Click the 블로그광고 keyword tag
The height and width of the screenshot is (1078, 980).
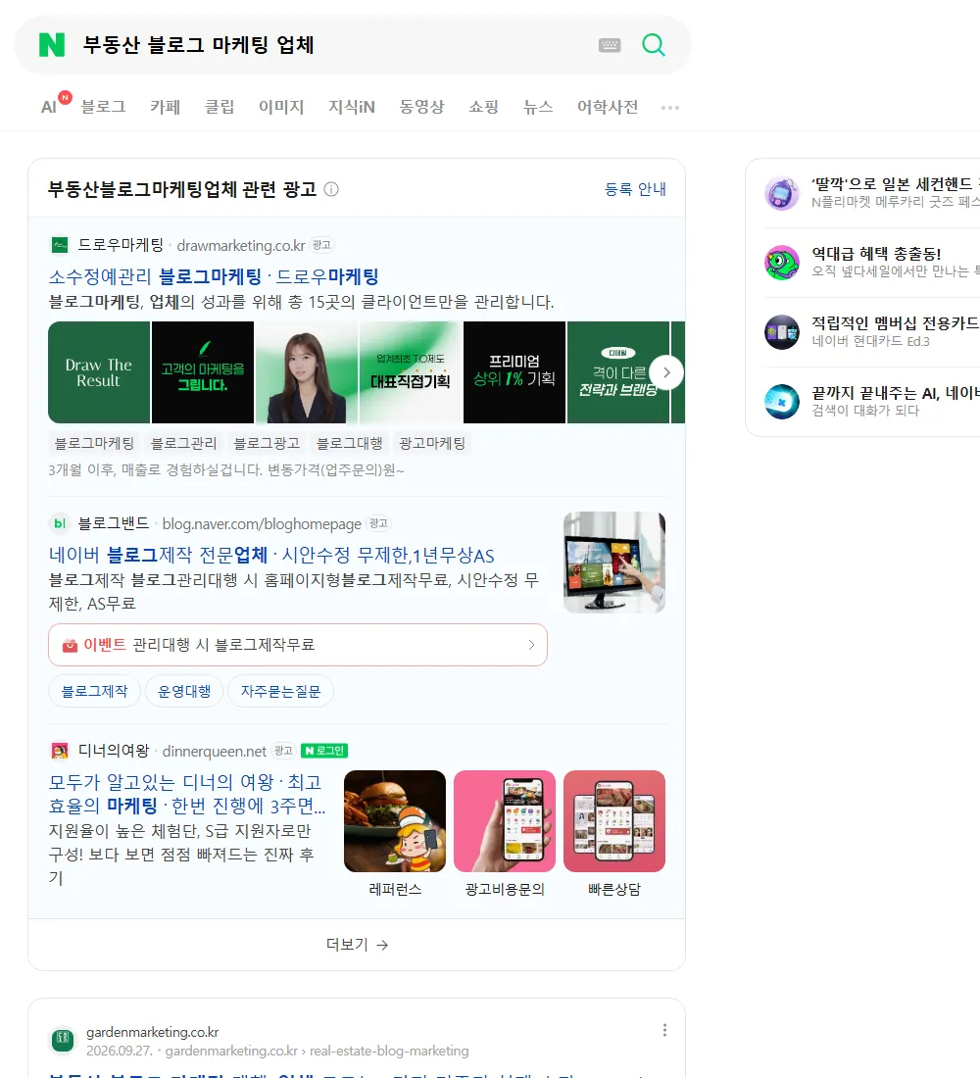[x=267, y=443]
